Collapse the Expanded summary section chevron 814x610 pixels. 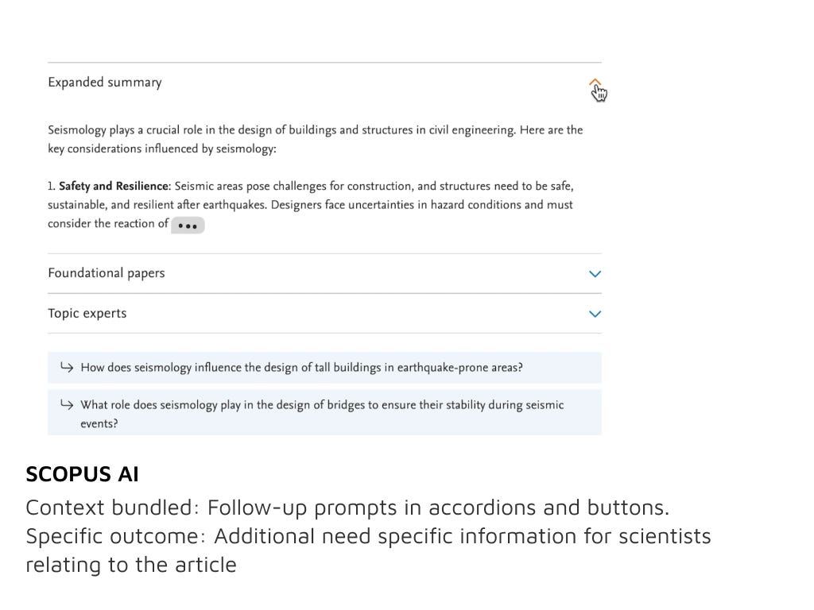pyautogui.click(x=595, y=83)
